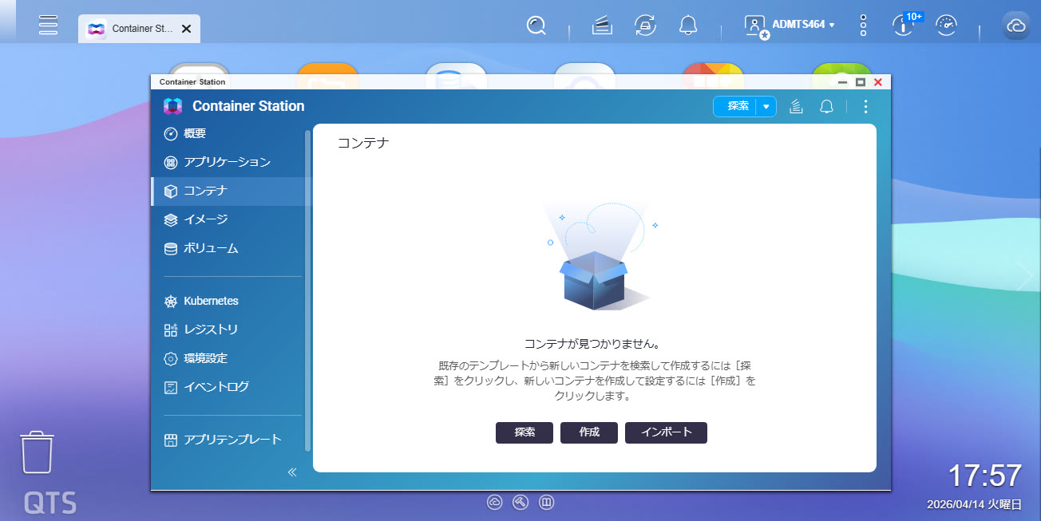Click the QTS search magnifier icon
The image size is (1041, 521).
coord(536,26)
